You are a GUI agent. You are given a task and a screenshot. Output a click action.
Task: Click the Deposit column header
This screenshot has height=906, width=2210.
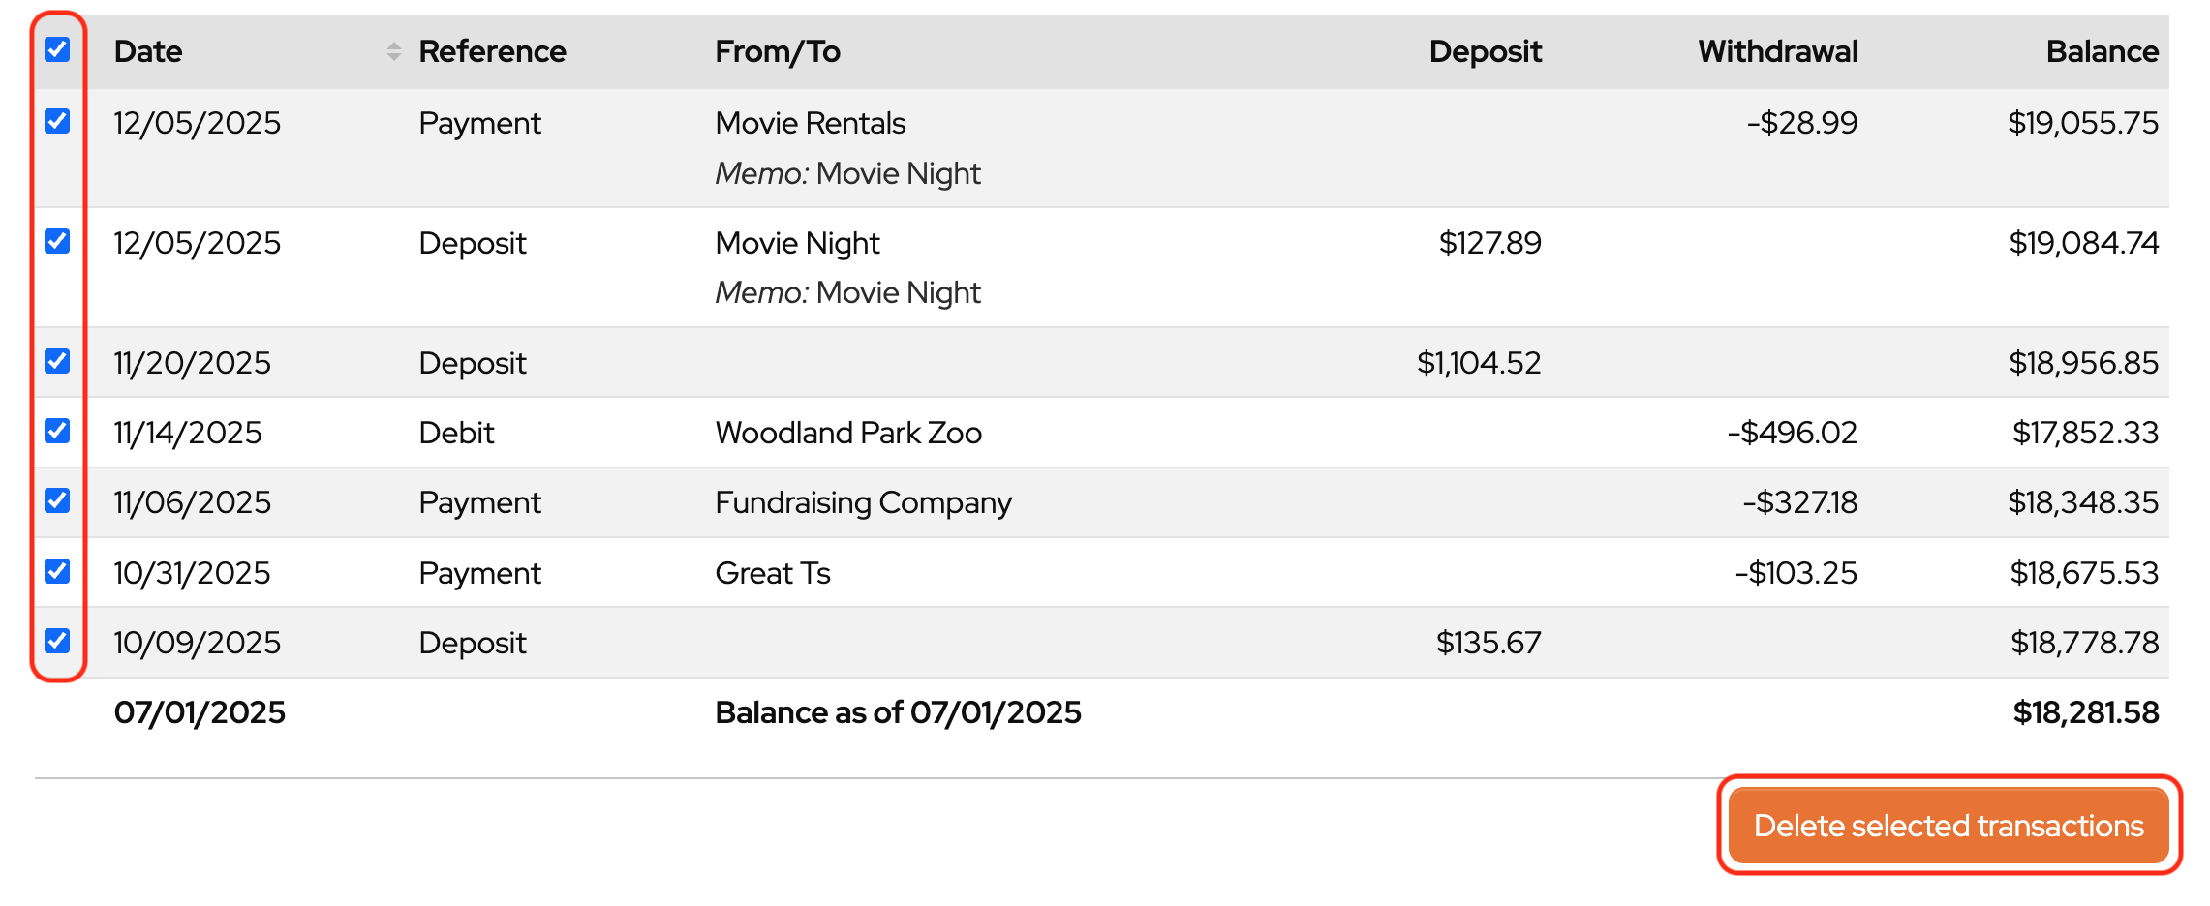[x=1485, y=51]
